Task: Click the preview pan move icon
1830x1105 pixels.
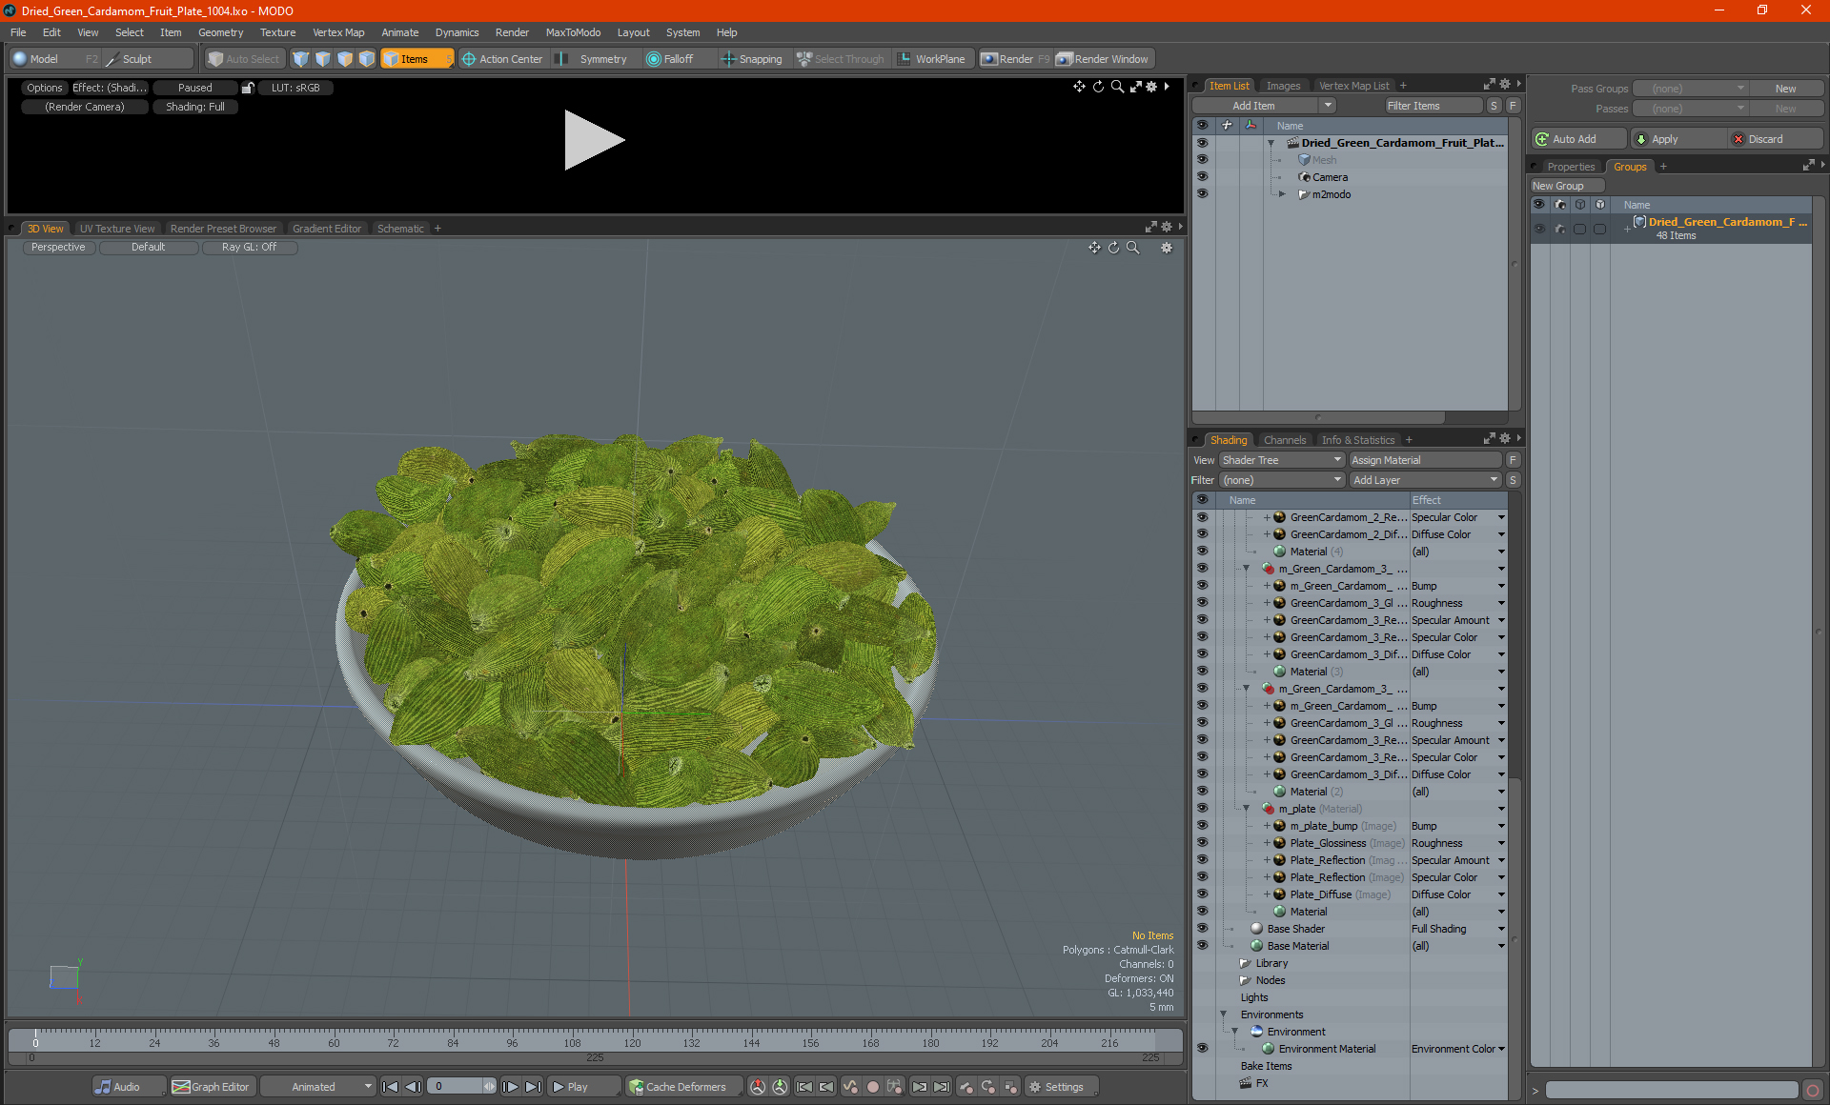Action: pyautogui.click(x=1079, y=87)
